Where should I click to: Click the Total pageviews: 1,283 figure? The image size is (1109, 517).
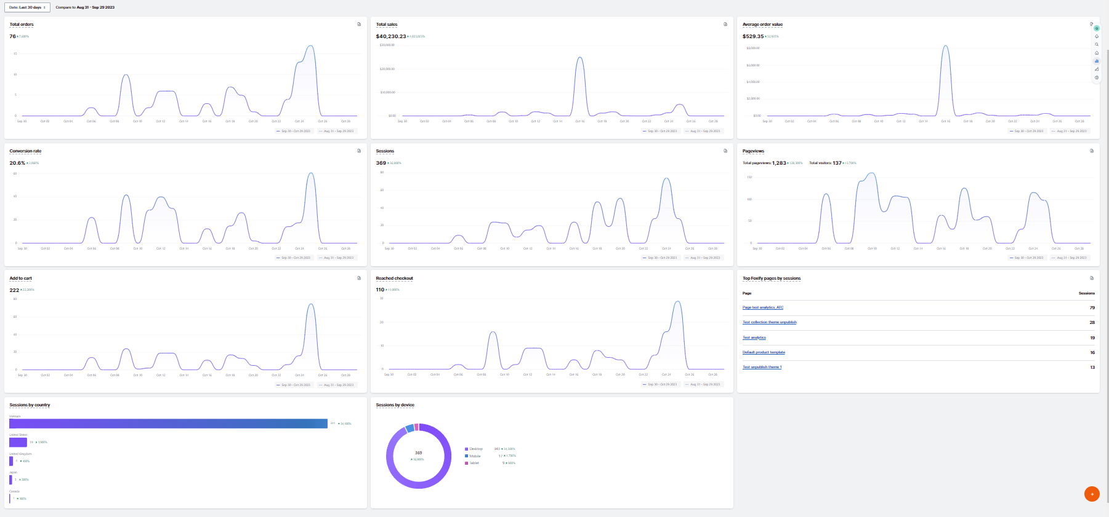click(764, 163)
